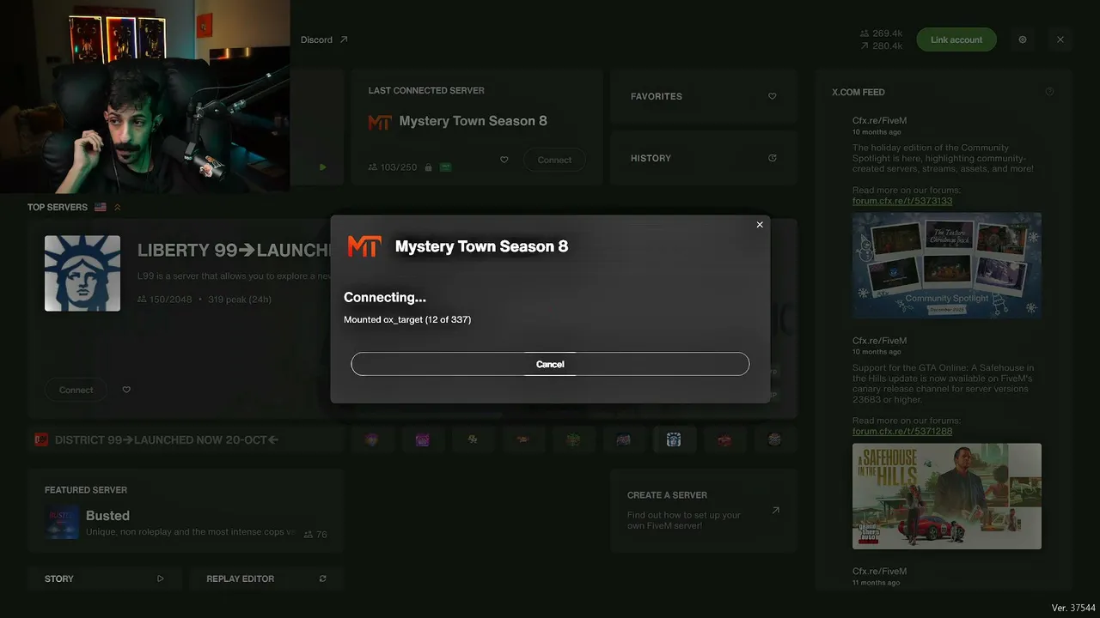Click the Ver. 37544 version label
Image resolution: width=1100 pixels, height=618 pixels.
1072,608
